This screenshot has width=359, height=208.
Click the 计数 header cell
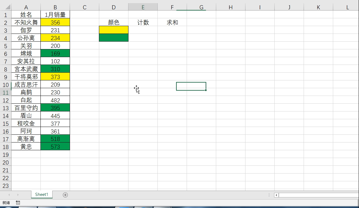[x=143, y=22]
